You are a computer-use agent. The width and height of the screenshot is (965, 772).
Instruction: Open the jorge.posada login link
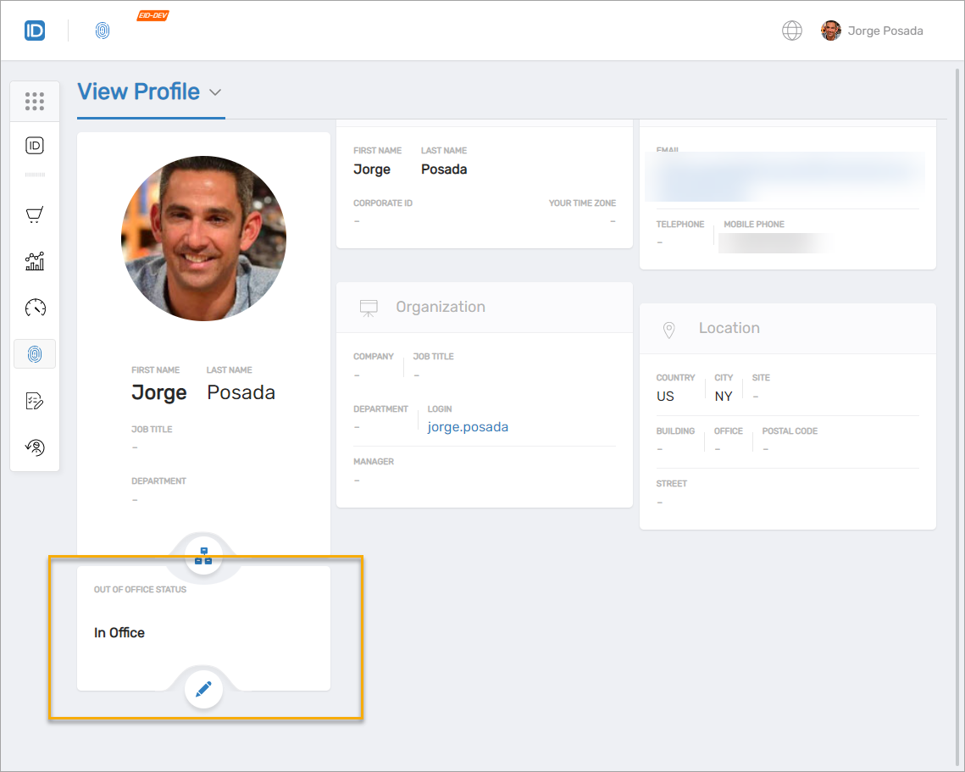tap(468, 426)
